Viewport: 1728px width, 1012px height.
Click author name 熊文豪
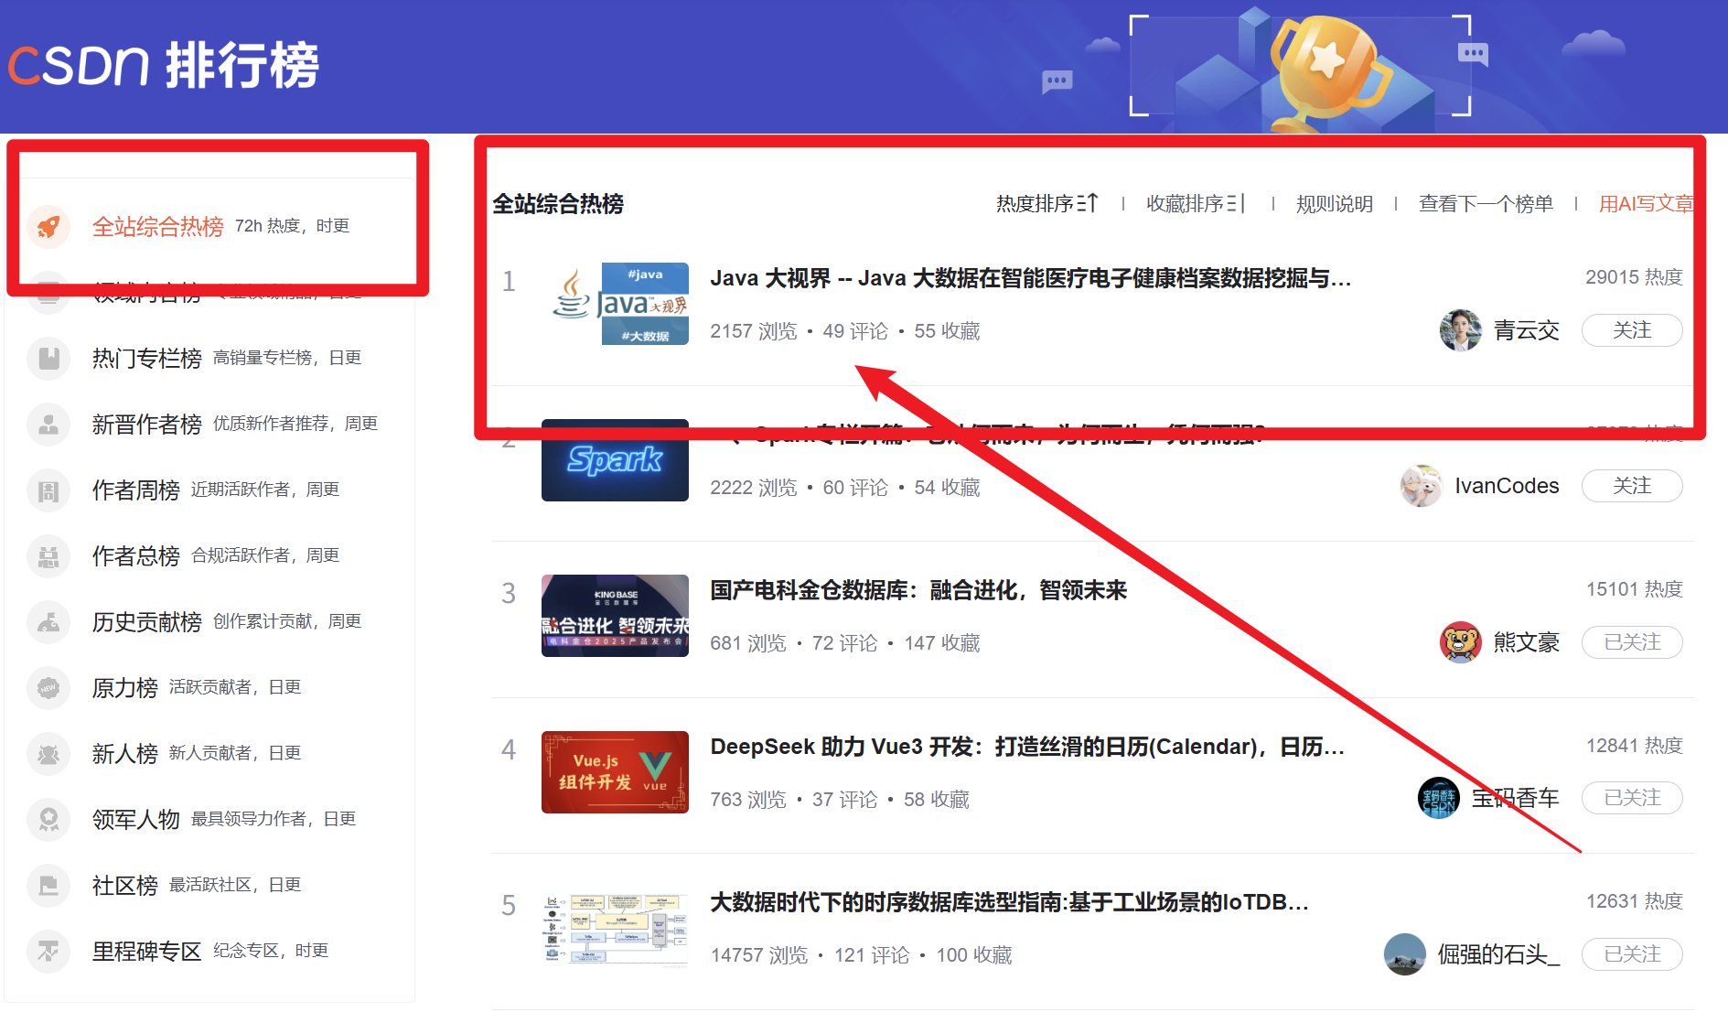1526,642
